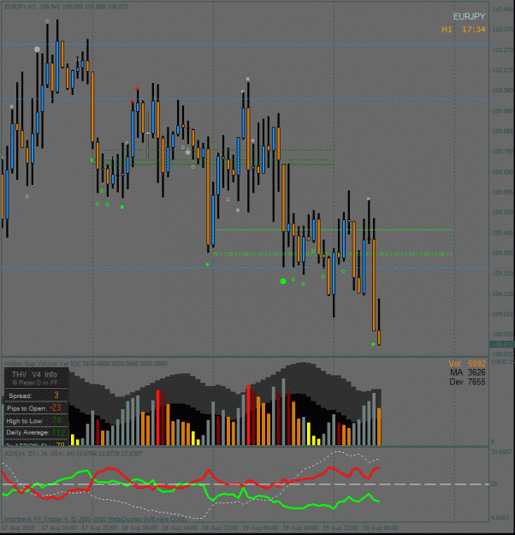Click the 109.500 price axis label

coord(503,212)
